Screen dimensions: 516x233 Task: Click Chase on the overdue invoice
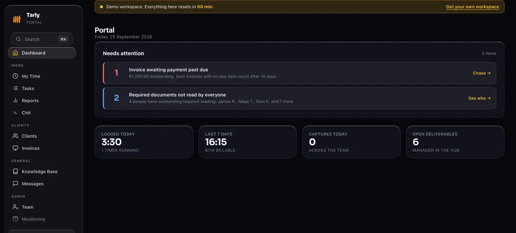[482, 73]
